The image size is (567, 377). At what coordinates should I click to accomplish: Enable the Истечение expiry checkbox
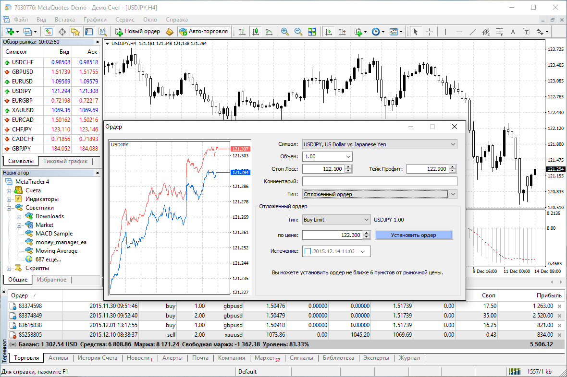click(308, 251)
